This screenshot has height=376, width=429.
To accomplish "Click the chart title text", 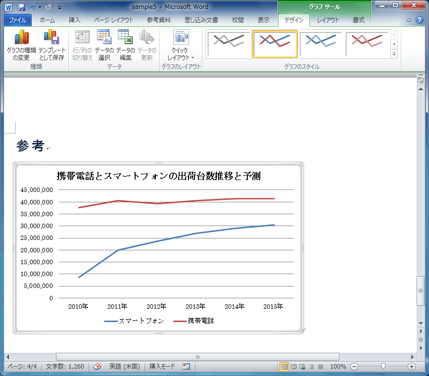I will pyautogui.click(x=159, y=176).
